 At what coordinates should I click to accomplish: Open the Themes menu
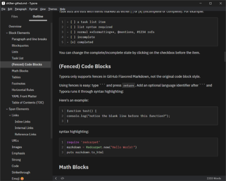click(52, 9)
